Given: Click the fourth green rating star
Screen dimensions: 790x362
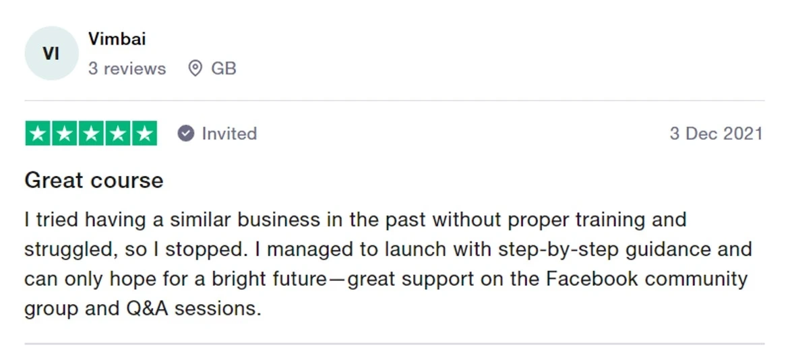Looking at the screenshot, I should click(x=117, y=133).
